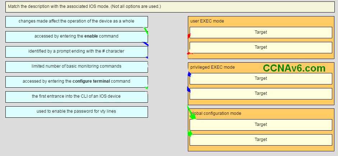Pick 'the first entrance into the CLI' box

point(77,97)
